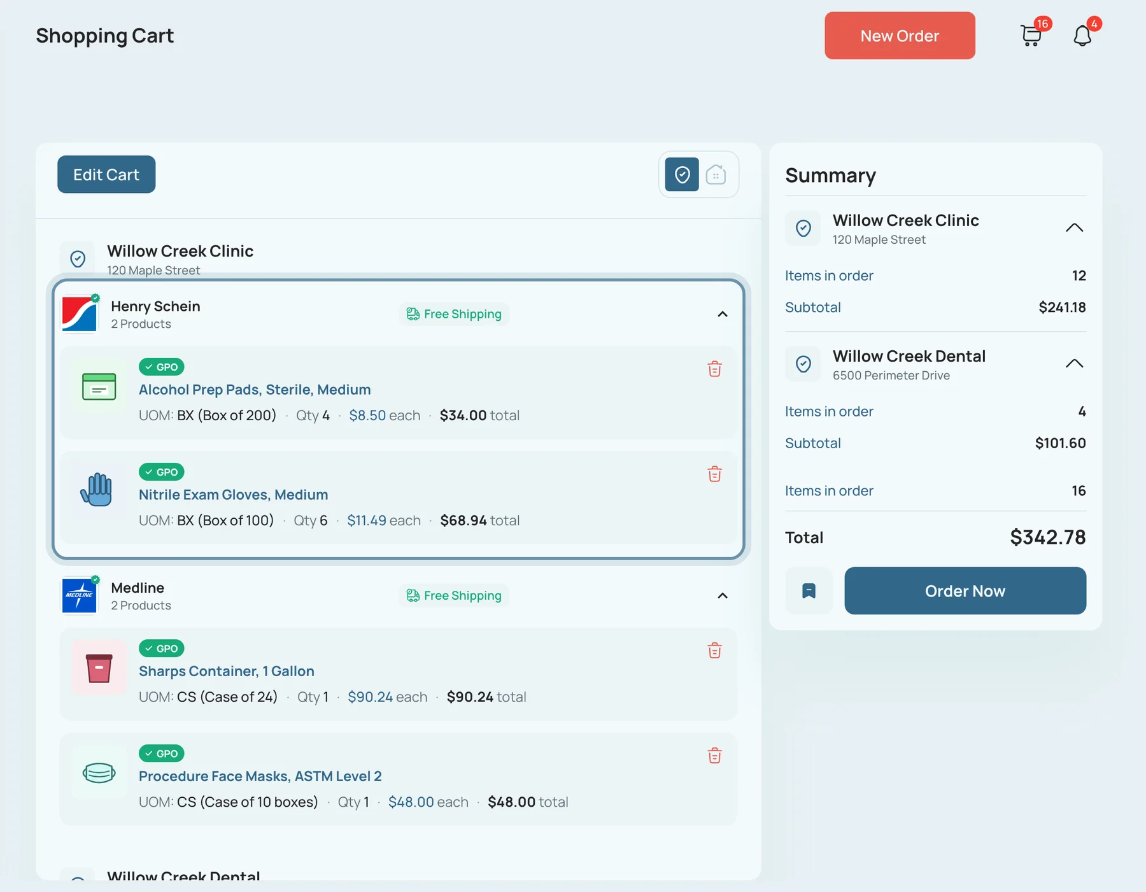Click Medline Free Shipping badge

pos(454,595)
